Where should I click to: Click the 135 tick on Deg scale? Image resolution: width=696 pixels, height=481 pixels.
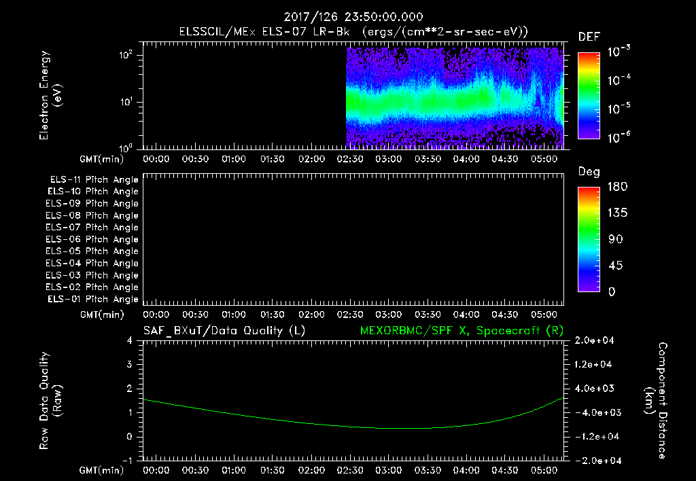[617, 213]
